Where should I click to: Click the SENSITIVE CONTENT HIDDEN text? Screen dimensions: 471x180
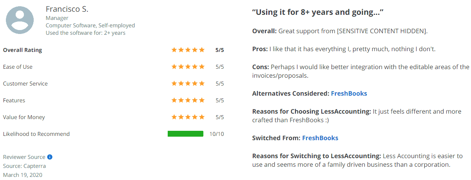click(x=382, y=30)
